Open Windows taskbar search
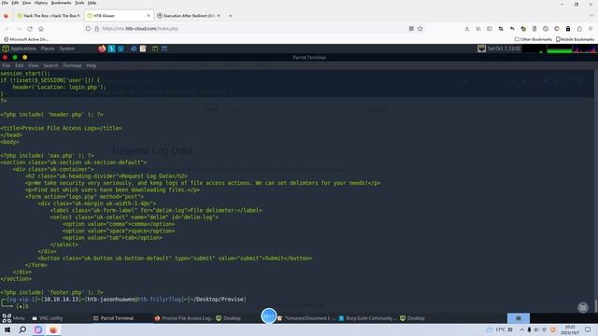The height and width of the screenshot is (336, 598). (x=22, y=329)
